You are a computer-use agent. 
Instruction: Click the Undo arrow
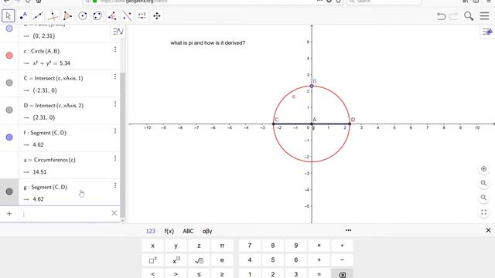[441, 16]
